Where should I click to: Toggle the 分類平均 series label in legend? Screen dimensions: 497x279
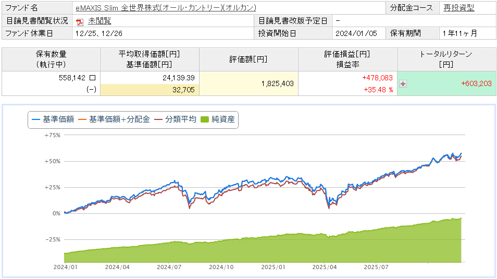[x=181, y=119]
